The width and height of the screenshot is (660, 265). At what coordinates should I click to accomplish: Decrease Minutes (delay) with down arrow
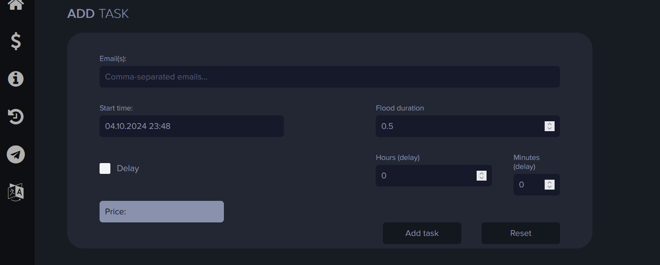[x=550, y=187]
